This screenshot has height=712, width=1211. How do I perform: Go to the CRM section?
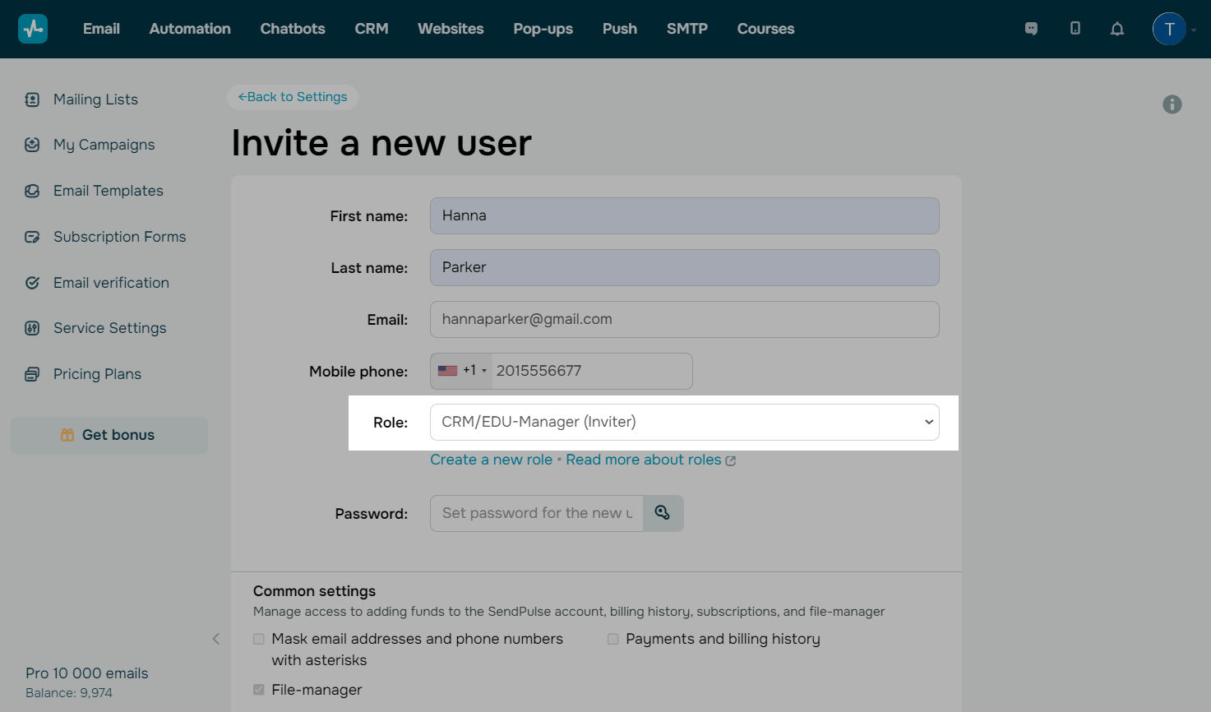coord(372,29)
